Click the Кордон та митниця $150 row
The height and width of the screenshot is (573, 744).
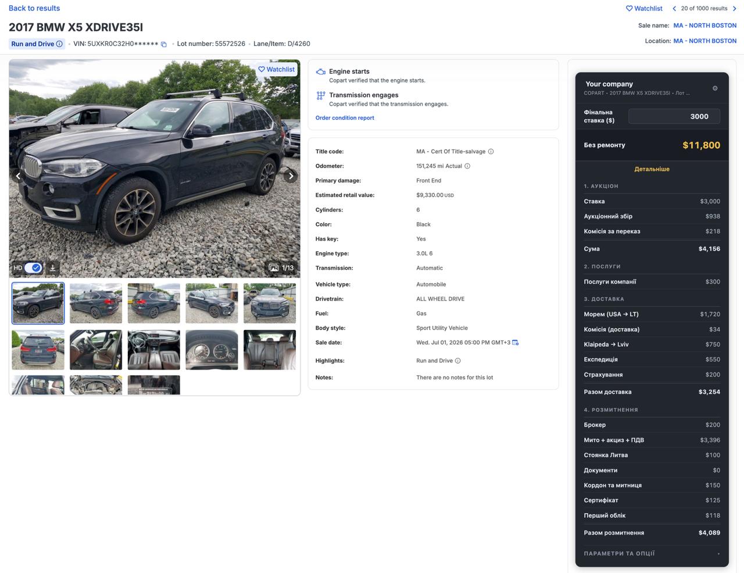(652, 485)
